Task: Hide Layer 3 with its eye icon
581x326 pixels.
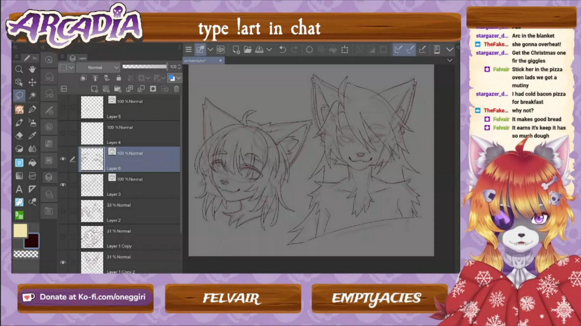Action: point(63,185)
